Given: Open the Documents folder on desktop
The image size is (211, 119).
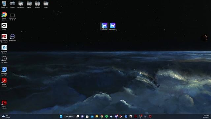Looking at the screenshot, I should [x=21, y=4].
